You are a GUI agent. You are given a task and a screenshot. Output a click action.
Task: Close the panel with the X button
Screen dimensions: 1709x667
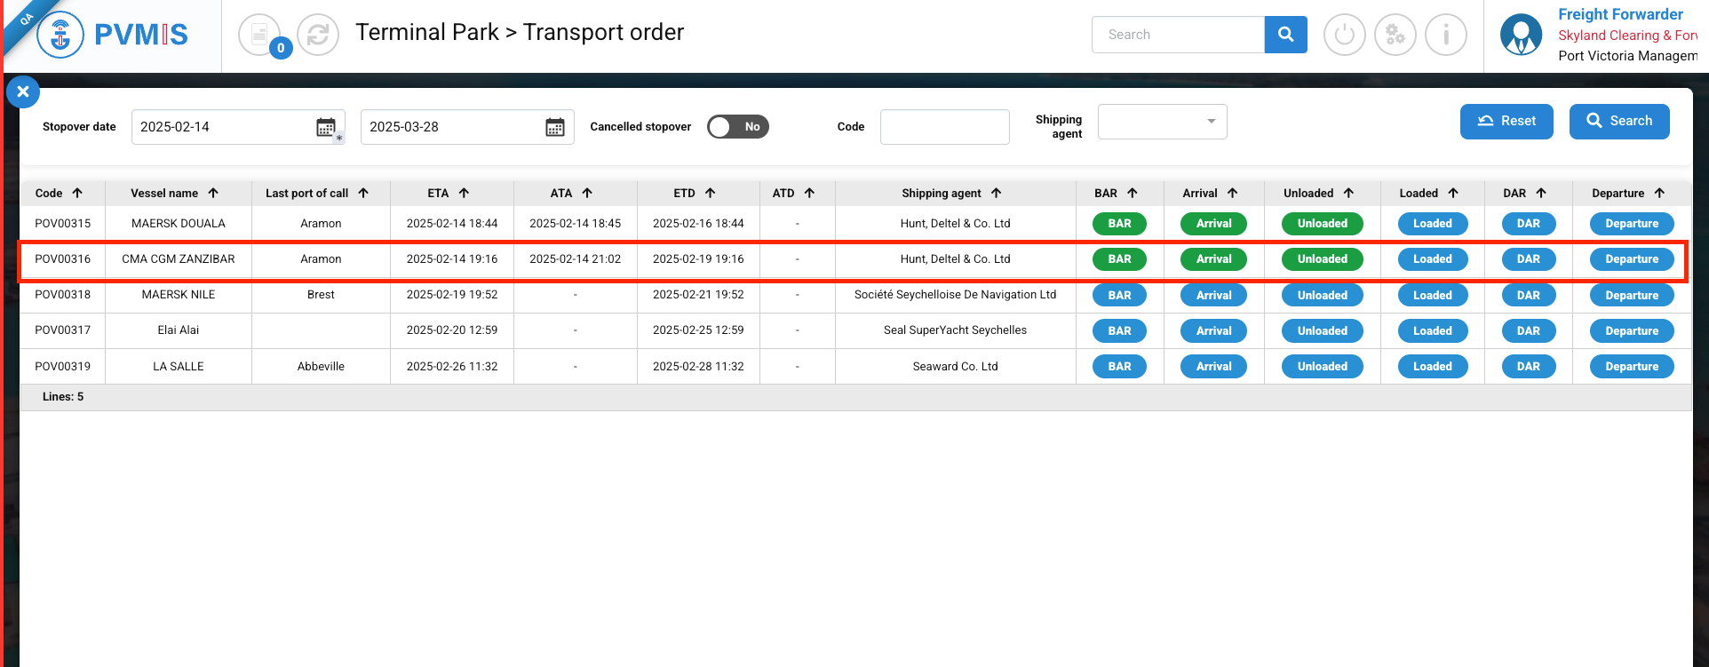click(23, 91)
